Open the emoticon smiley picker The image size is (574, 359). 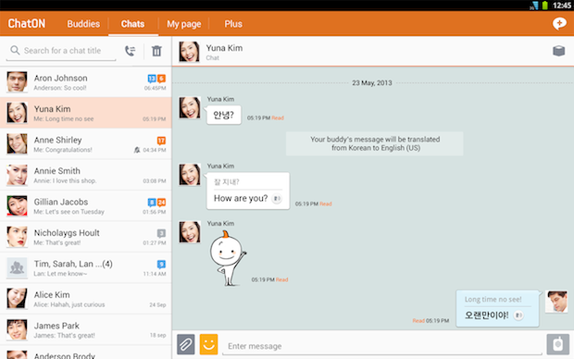pyautogui.click(x=208, y=344)
